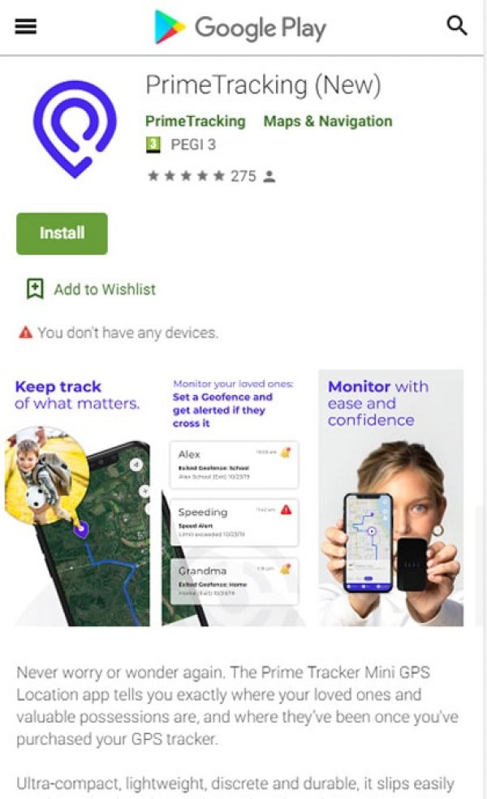This screenshot has height=799, width=487.
Task: Open the 'Keep track' screenshot thumbnail
Action: [x=77, y=498]
